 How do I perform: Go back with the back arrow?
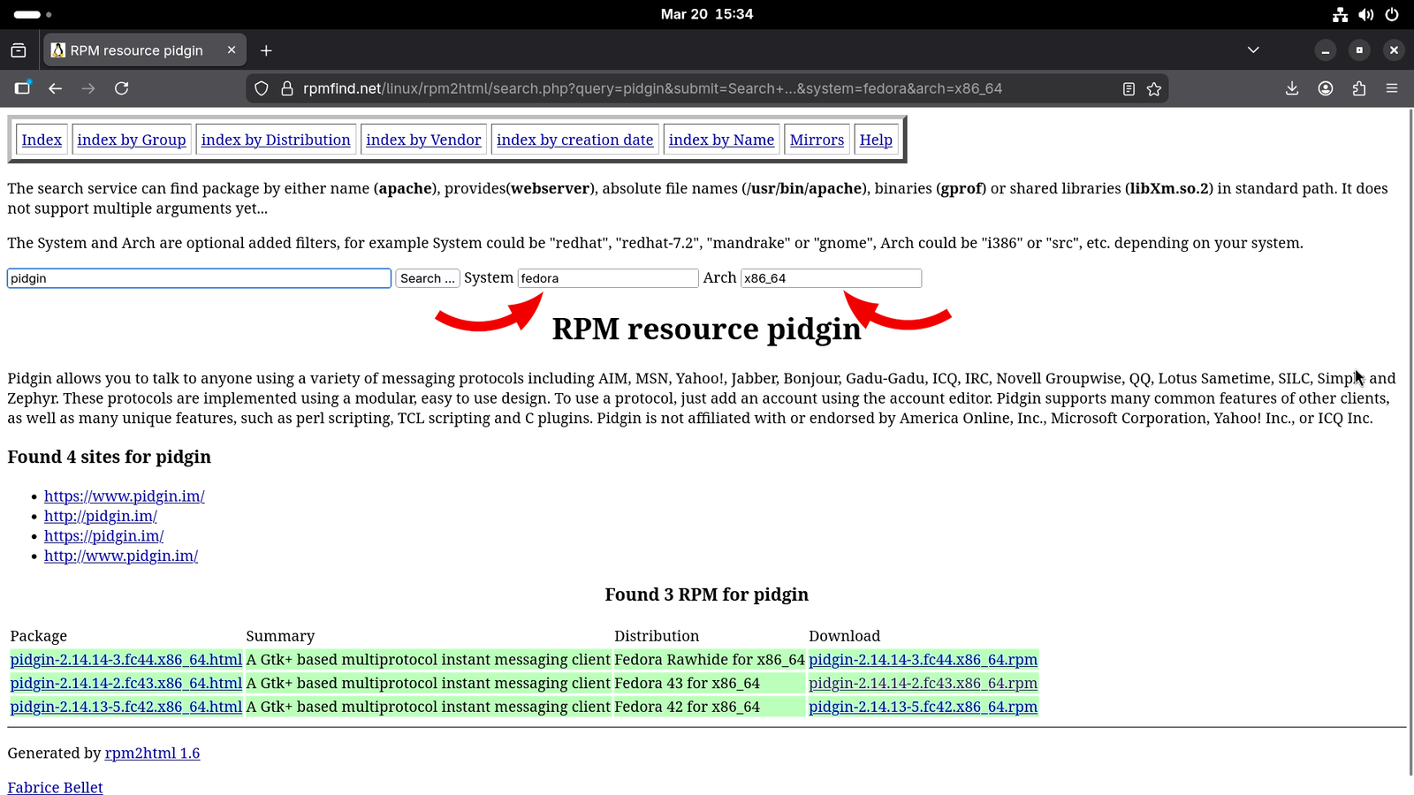55,88
